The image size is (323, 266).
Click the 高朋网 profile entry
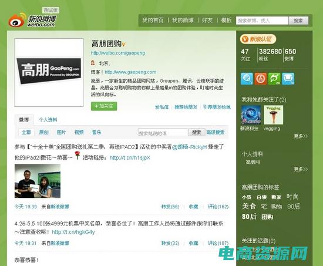click(x=253, y=162)
